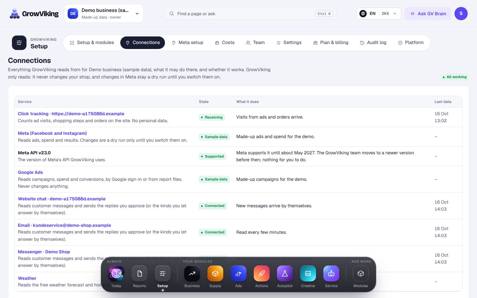Open the Ads module icon
The height and width of the screenshot is (298, 477).
pos(238,273)
